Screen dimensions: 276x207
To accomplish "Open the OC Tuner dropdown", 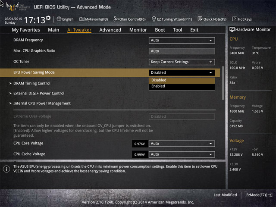I will click(x=182, y=62).
